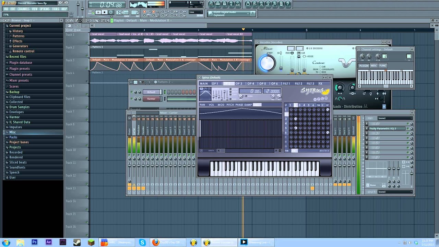This screenshot has height=247, width=439.
Task: Click the render/export toolbar icon
Action: coord(261,4)
